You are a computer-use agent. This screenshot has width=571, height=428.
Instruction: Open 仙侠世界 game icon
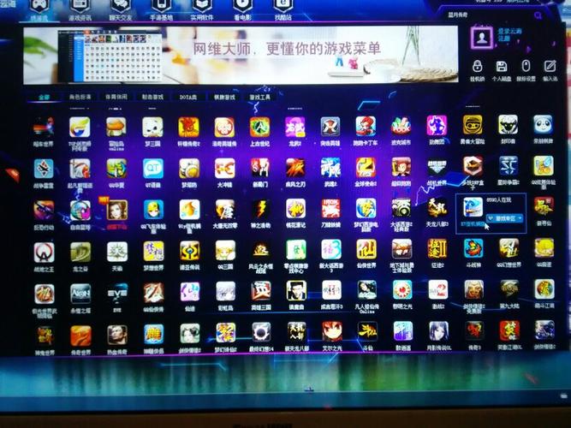(x=366, y=249)
